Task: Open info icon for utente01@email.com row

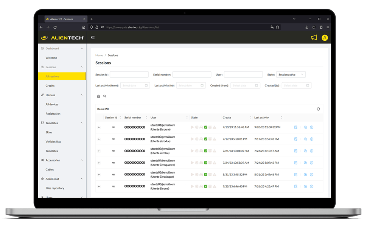Action: click(311, 128)
